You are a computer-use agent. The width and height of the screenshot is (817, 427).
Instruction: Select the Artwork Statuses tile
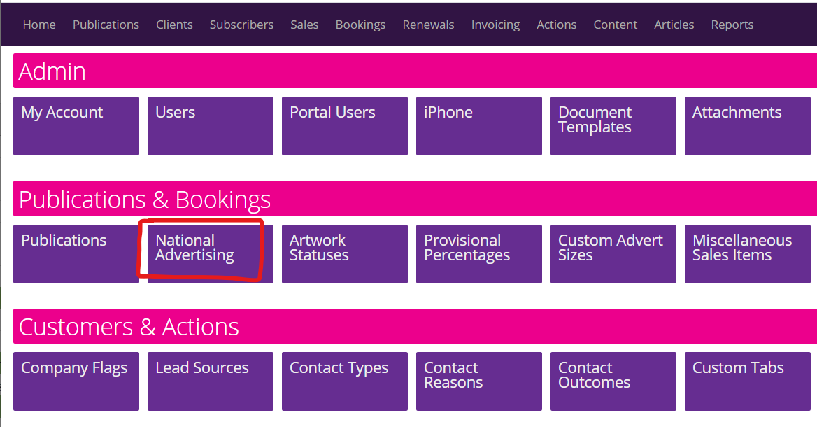(344, 253)
